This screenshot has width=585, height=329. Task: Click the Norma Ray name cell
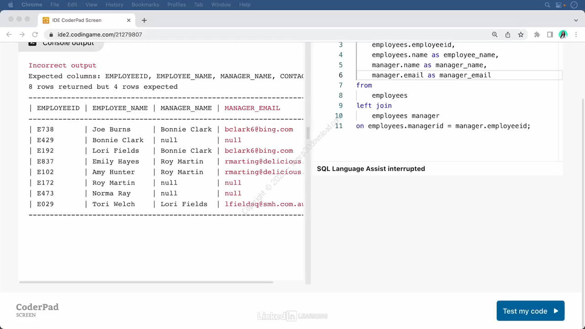[x=112, y=193]
